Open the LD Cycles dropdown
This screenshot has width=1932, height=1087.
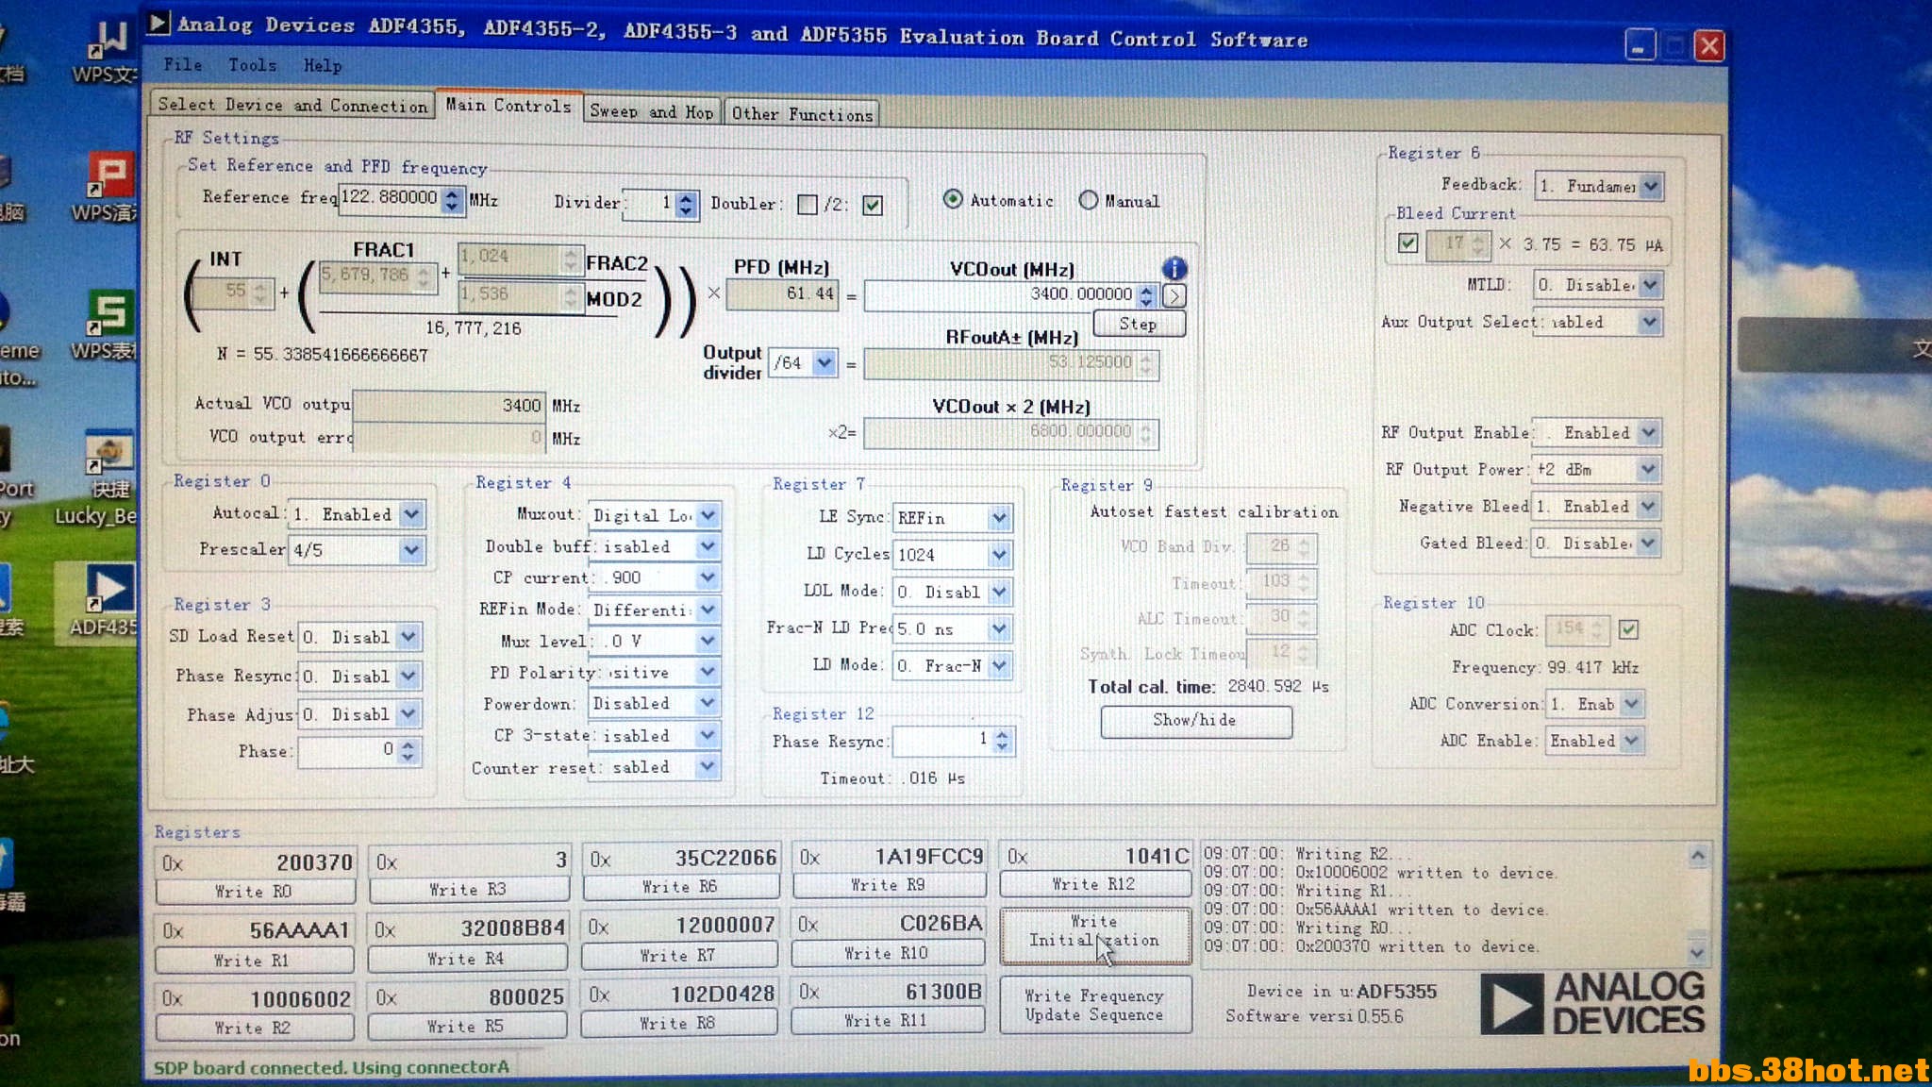tap(1000, 555)
